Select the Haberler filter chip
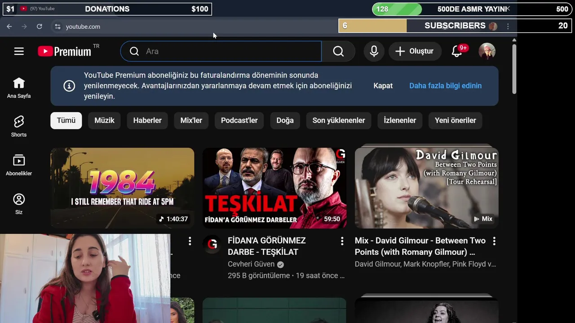The image size is (575, 323). 147,121
